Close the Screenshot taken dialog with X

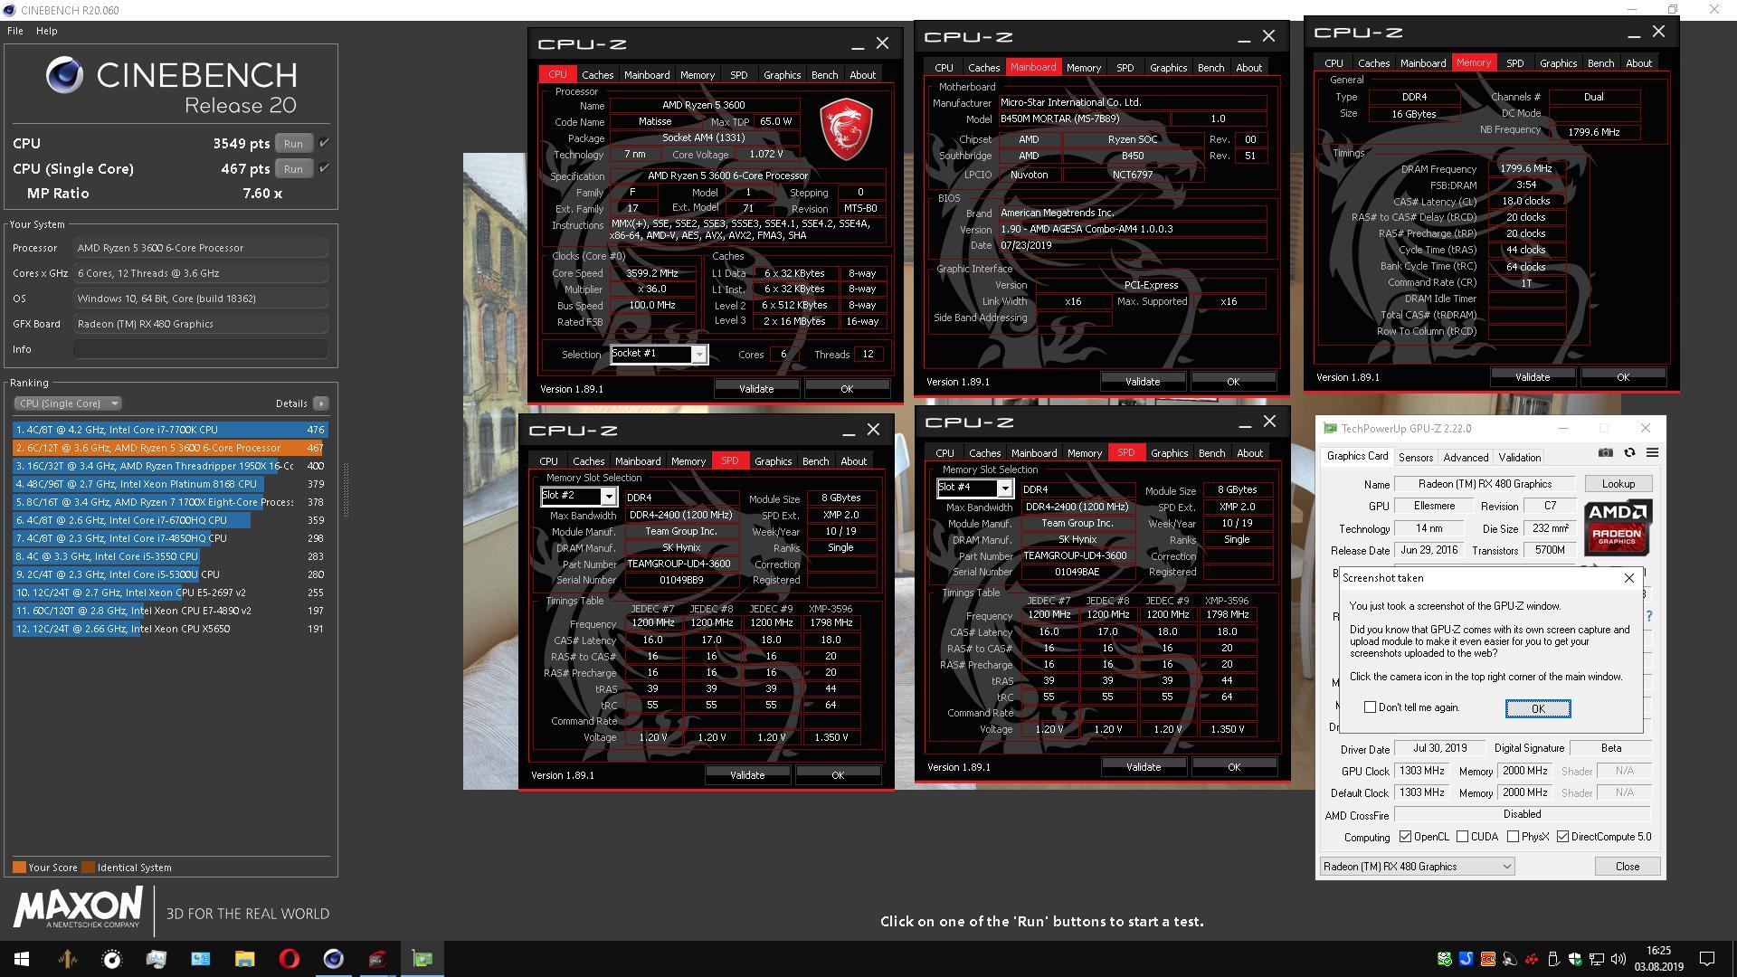(1629, 577)
